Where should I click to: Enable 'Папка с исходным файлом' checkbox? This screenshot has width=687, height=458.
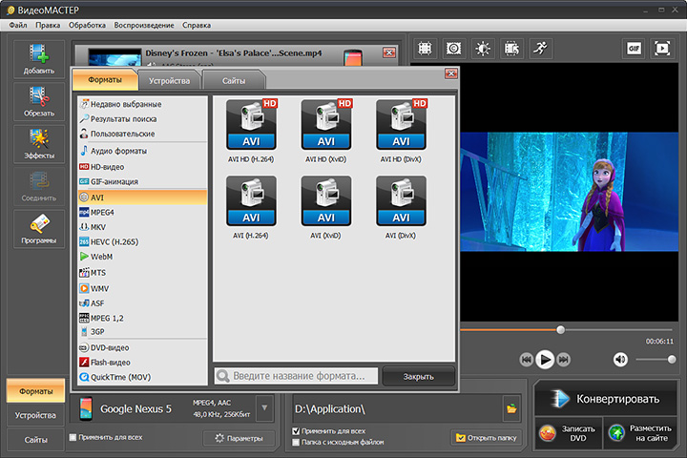(297, 443)
